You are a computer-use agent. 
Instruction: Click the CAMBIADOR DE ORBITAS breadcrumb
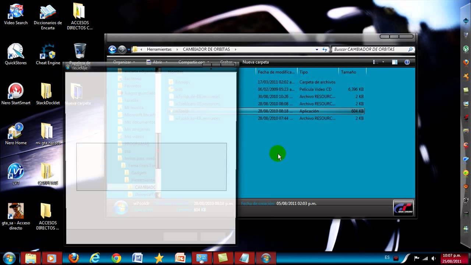[206, 49]
